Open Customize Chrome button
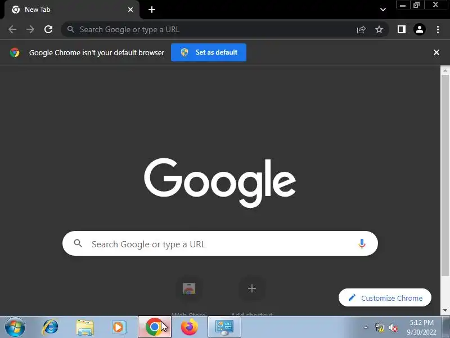Screen dimensions: 450x338 (x=385, y=298)
